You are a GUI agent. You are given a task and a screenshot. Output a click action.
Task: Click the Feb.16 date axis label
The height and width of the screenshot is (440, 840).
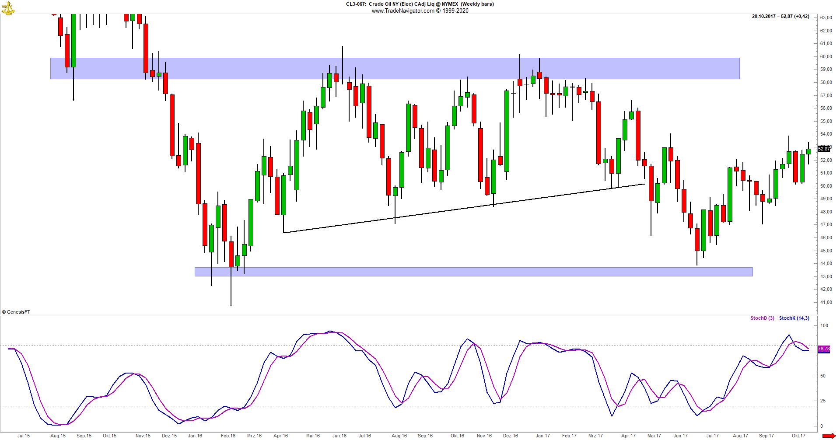pyautogui.click(x=228, y=436)
